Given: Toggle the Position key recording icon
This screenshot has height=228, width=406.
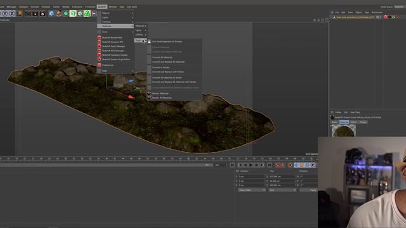Looking at the screenshot, I should (x=296, y=165).
